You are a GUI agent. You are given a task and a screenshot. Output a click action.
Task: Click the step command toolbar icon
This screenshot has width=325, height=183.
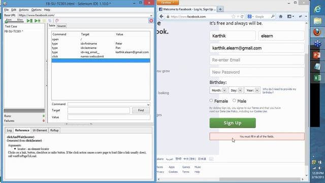(x=50, y=20)
